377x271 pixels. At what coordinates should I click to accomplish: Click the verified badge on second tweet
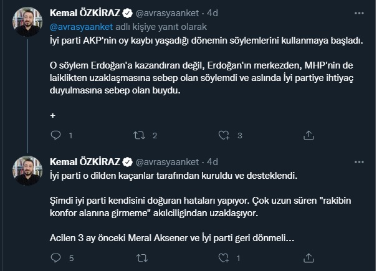(128, 161)
